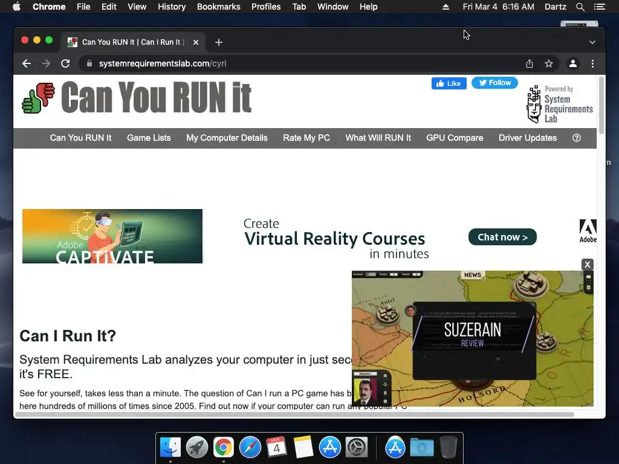Click the Chrome back arrow button
This screenshot has width=619, height=464.
[x=27, y=63]
